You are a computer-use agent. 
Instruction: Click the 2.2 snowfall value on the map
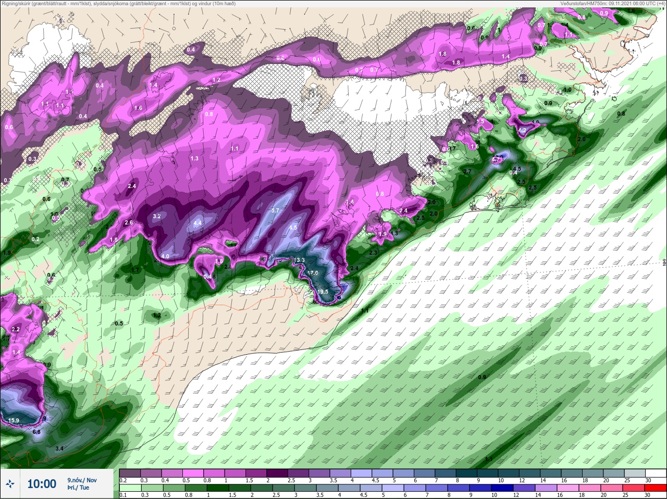15,329
